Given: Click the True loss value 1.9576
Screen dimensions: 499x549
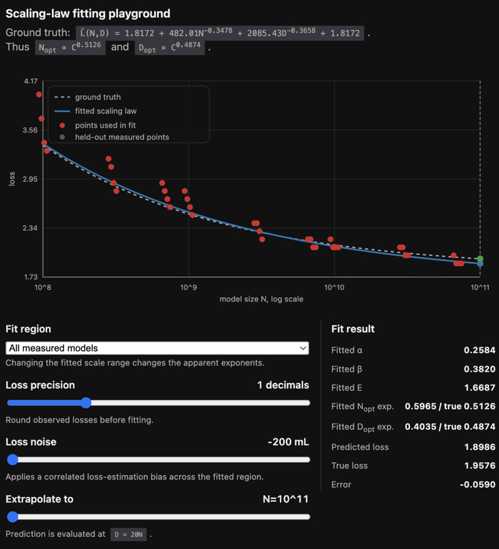Looking at the screenshot, I should (x=479, y=466).
